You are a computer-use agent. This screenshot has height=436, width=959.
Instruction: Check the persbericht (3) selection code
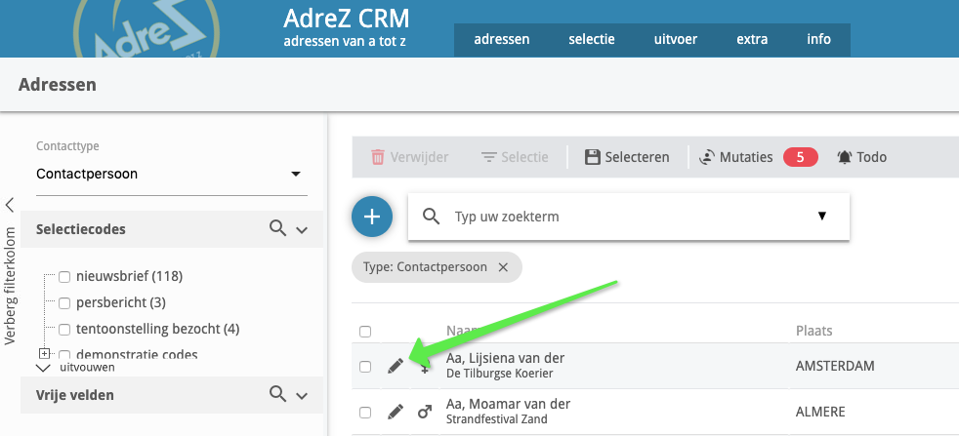click(x=64, y=302)
